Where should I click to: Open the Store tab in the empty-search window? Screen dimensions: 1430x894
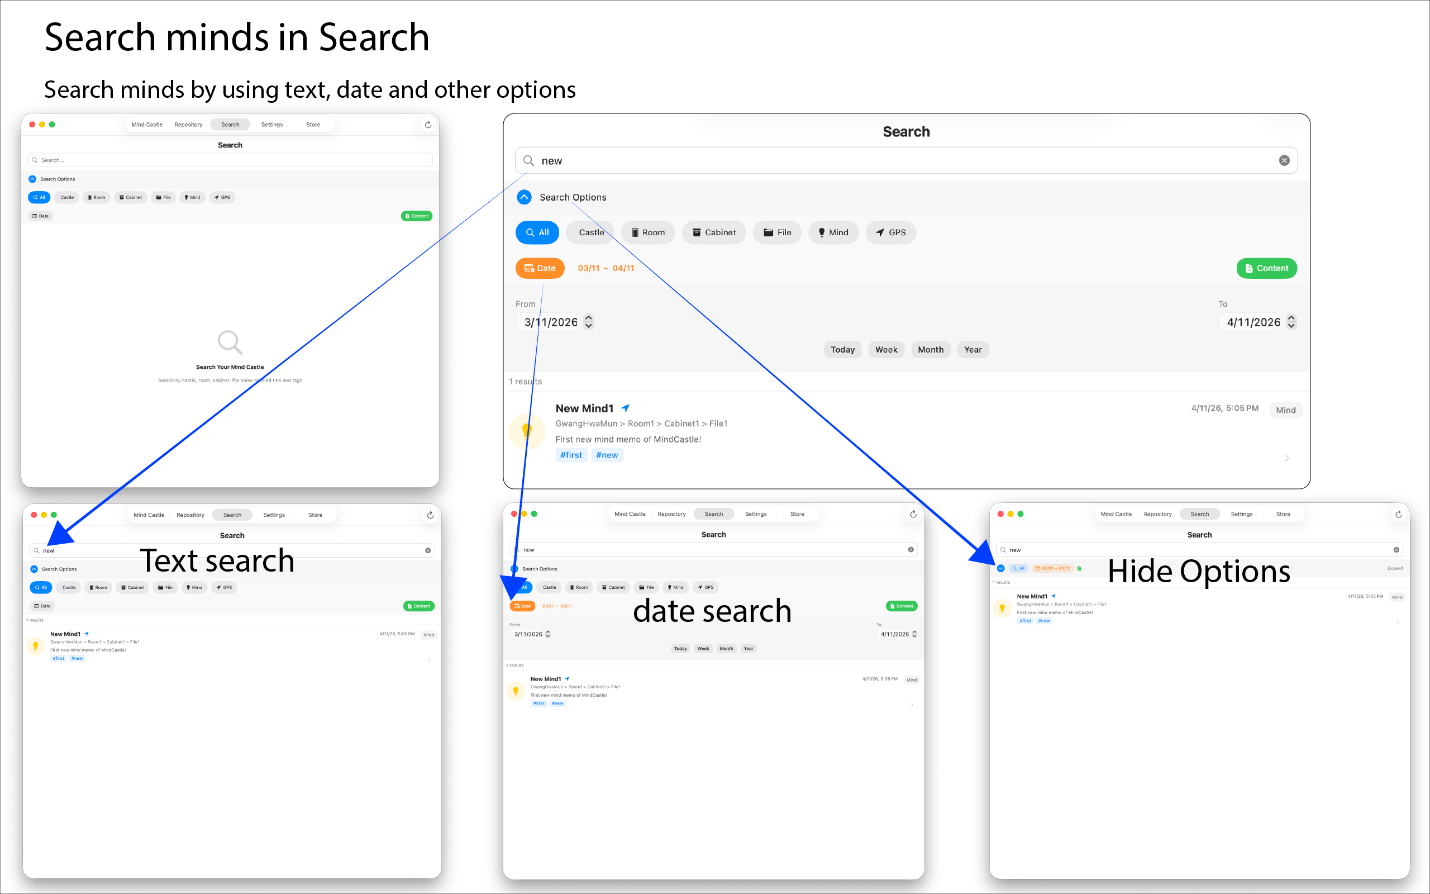click(x=313, y=125)
